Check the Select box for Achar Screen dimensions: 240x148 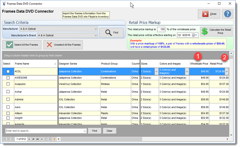pyautogui.click(x=8, y=92)
